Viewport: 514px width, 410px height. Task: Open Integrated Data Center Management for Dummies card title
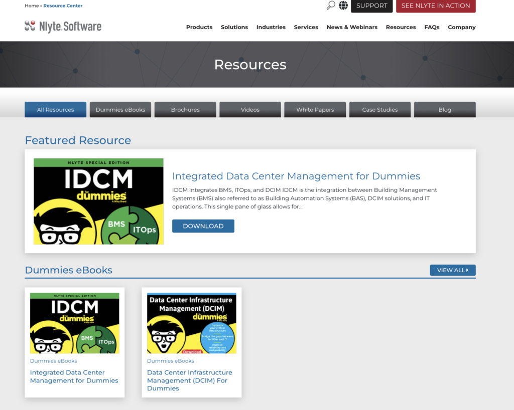click(74, 376)
